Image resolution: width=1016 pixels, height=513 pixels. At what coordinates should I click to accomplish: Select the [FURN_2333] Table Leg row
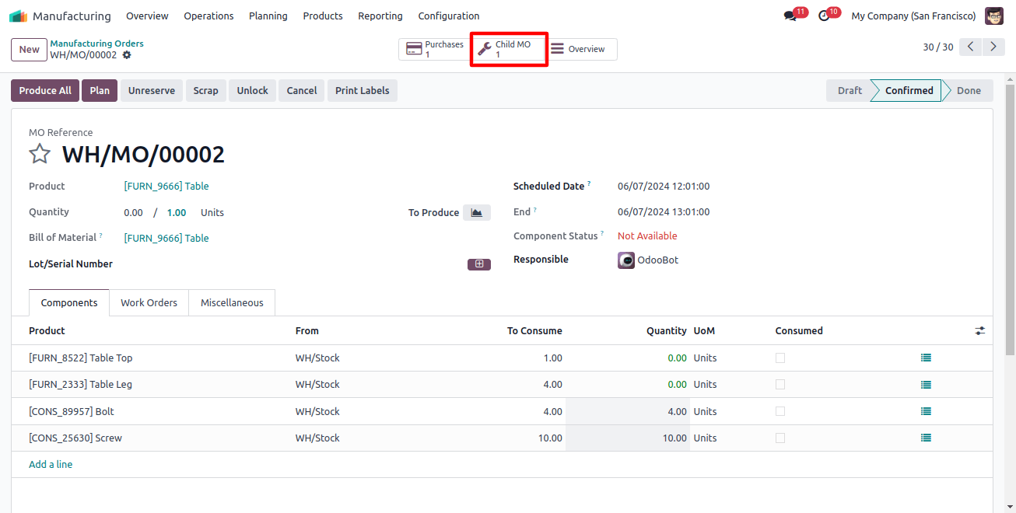point(502,385)
